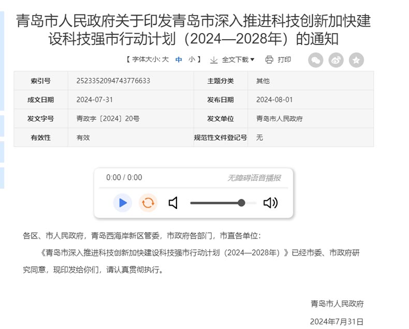Select the 规范性文件登记号 value 无
409x329 pixels.
(259, 138)
